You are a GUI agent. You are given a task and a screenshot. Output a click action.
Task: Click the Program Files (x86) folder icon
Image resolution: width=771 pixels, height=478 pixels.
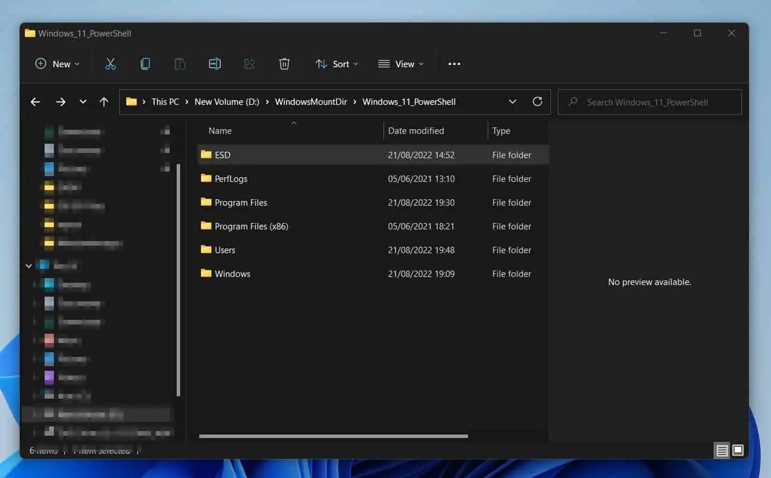tap(206, 226)
